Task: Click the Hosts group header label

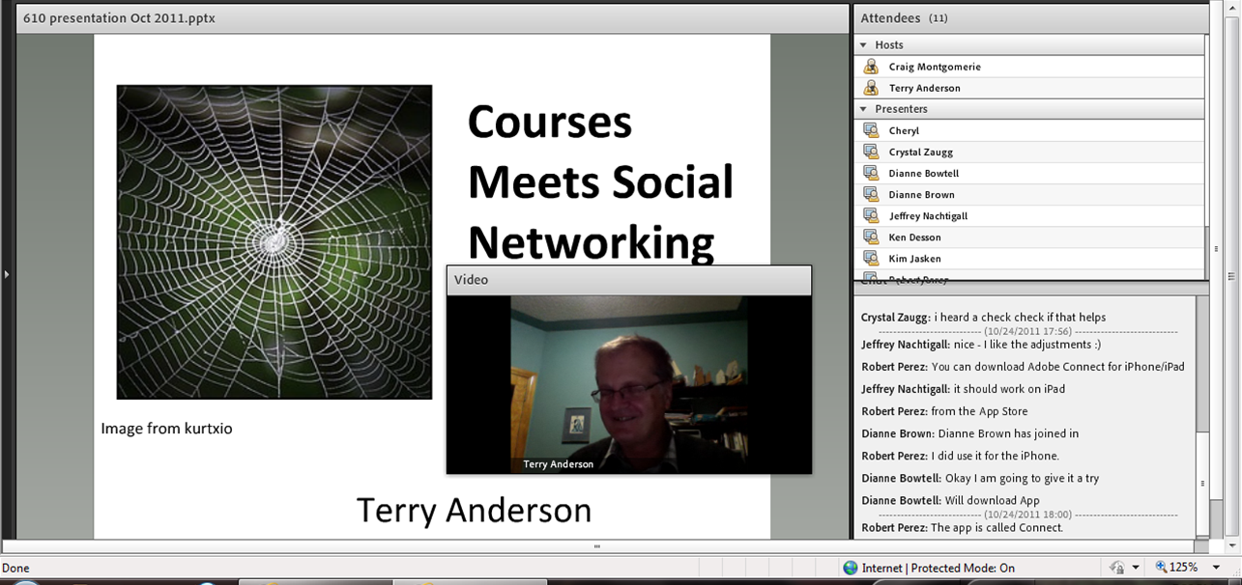Action: pyautogui.click(x=889, y=44)
